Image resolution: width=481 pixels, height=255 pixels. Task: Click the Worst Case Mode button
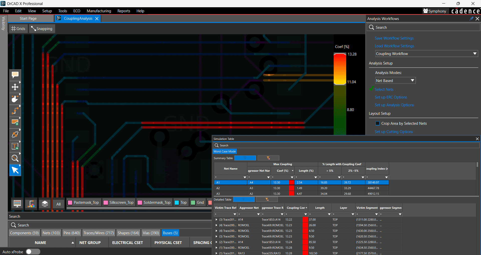(x=224, y=151)
